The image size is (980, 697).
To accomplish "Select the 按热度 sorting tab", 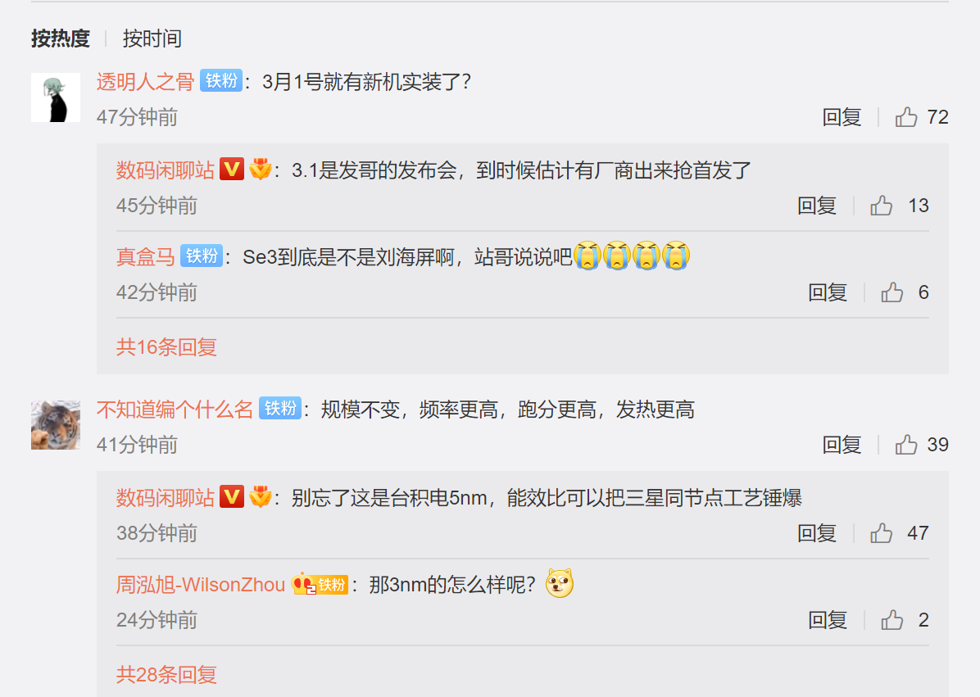I will click(x=61, y=38).
